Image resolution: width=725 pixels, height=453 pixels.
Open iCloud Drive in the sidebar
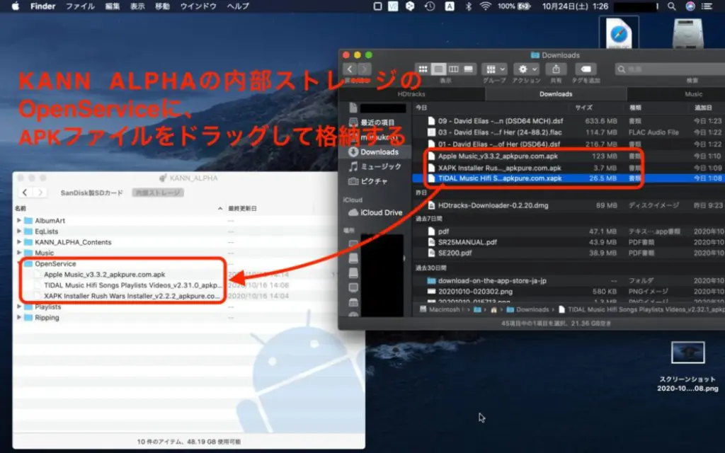click(375, 212)
